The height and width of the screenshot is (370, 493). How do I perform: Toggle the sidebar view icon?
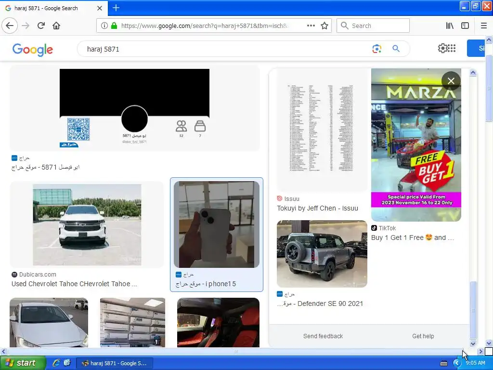[465, 26]
